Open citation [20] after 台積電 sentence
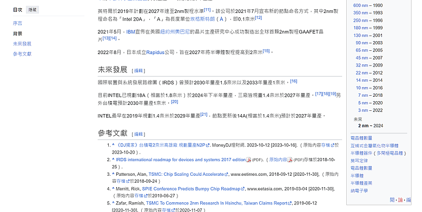Image resolution: width=422 pixels, height=212 pixels. (x=174, y=102)
